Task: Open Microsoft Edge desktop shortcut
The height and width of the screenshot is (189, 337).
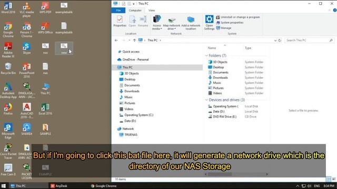Action: pyautogui.click(x=8, y=131)
